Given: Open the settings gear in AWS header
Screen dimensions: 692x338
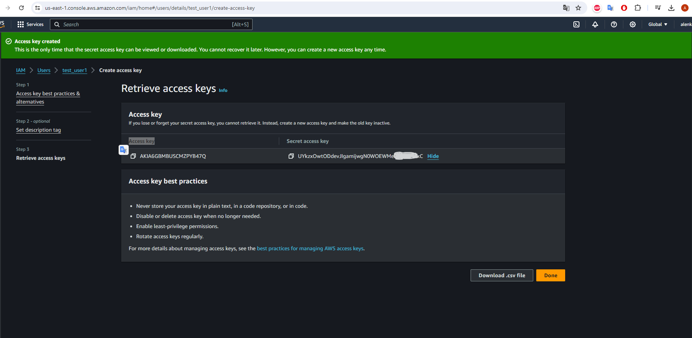Looking at the screenshot, I should tap(633, 24).
